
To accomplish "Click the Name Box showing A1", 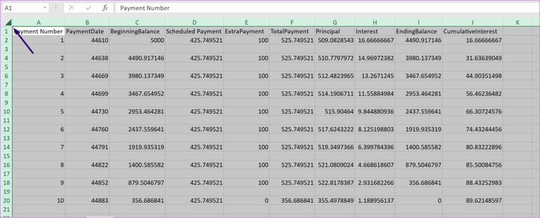I will [x=23, y=8].
